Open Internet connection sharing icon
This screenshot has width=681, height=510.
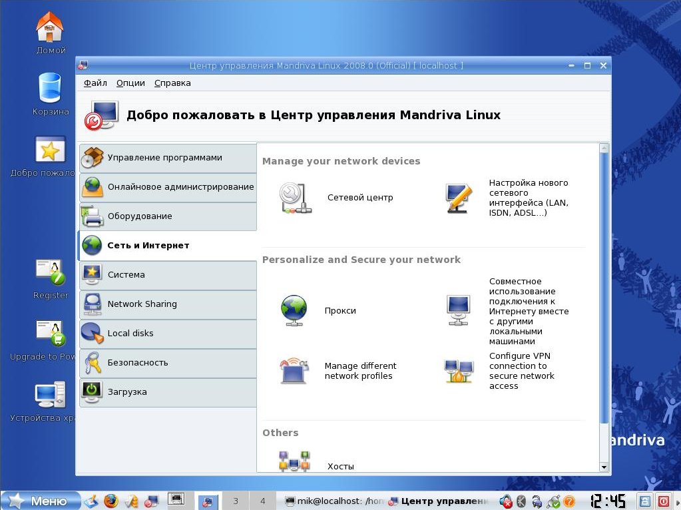pyautogui.click(x=459, y=310)
